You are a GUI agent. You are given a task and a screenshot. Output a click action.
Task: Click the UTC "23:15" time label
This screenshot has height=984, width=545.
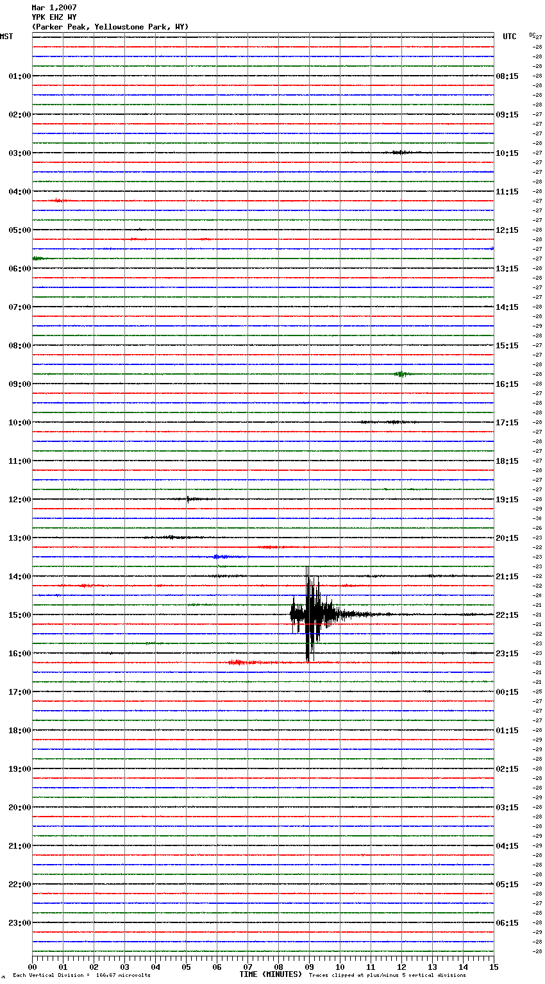(507, 654)
